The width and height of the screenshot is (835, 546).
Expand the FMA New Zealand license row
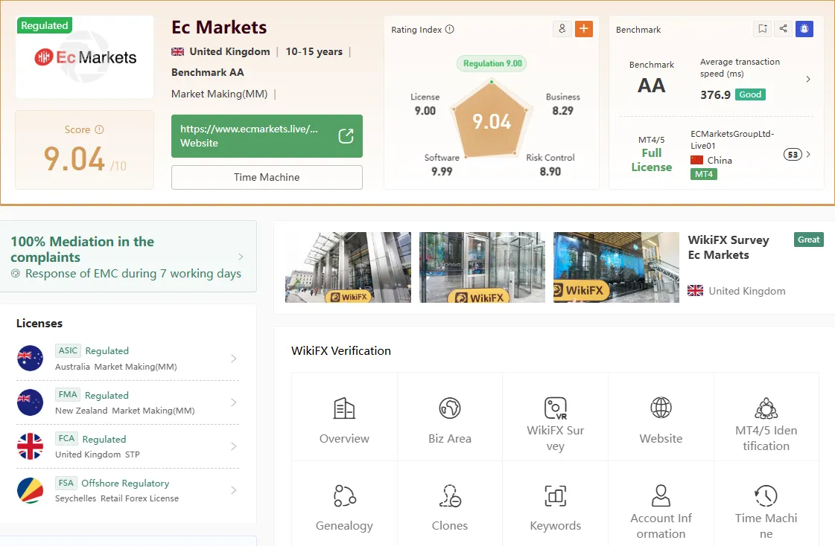(x=128, y=402)
